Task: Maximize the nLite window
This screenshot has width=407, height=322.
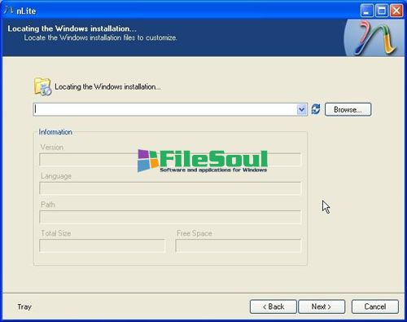Action: (382, 11)
